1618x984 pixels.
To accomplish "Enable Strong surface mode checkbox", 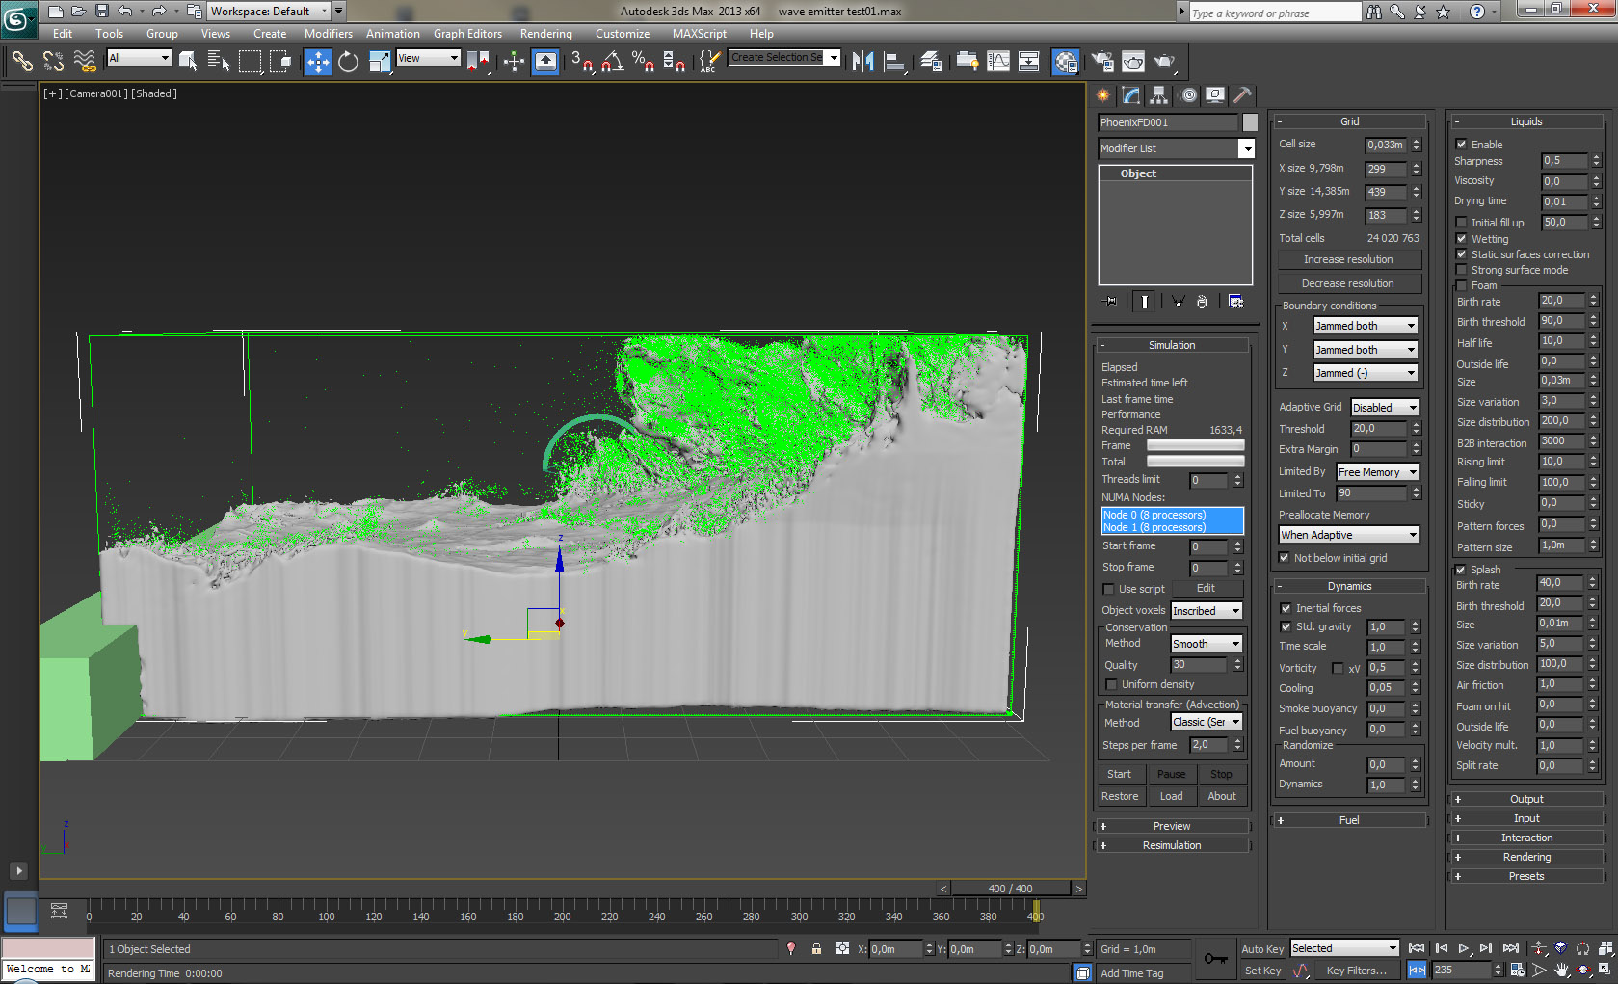I will point(1461,270).
